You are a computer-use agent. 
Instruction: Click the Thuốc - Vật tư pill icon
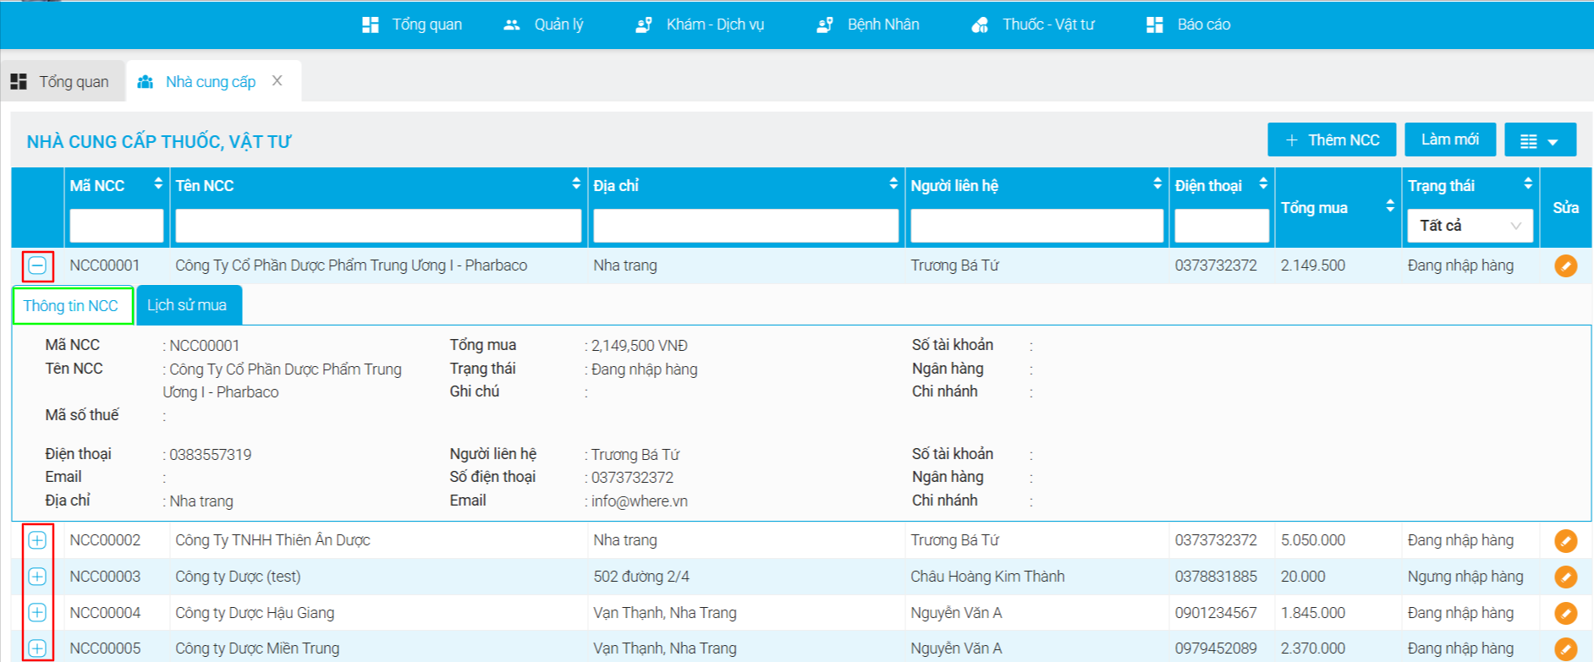(x=980, y=25)
